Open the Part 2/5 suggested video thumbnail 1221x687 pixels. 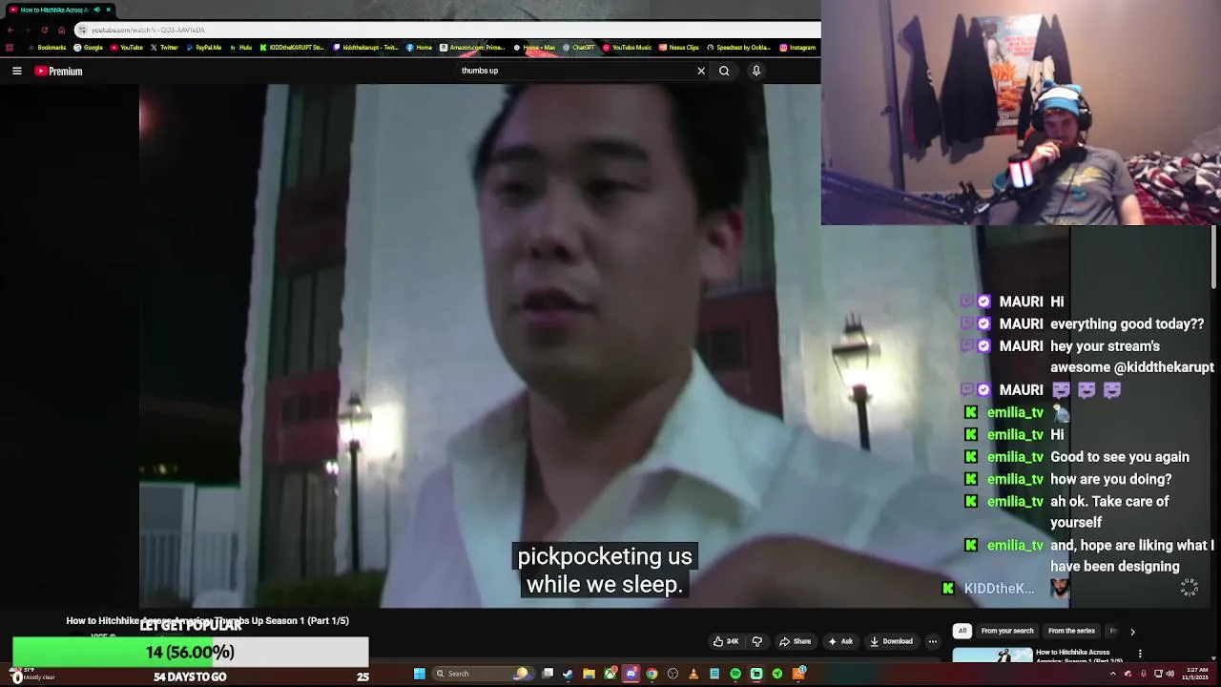pyautogui.click(x=992, y=655)
